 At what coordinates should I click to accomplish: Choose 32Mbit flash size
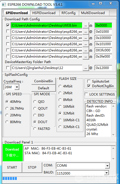[66, 113]
